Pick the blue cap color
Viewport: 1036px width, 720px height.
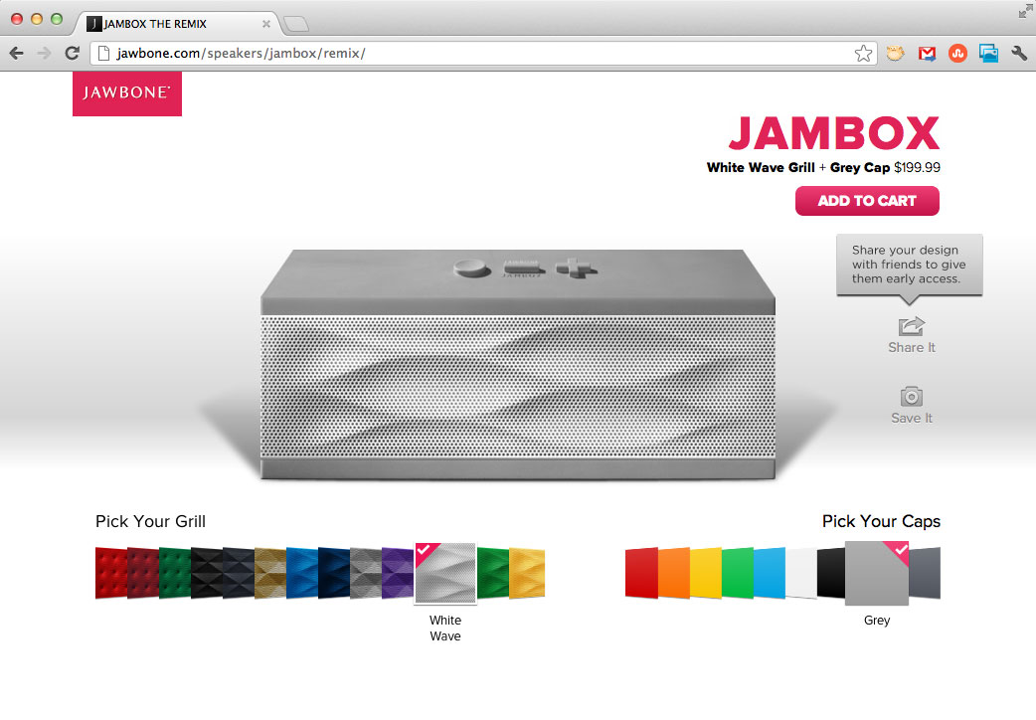pyautogui.click(x=770, y=573)
